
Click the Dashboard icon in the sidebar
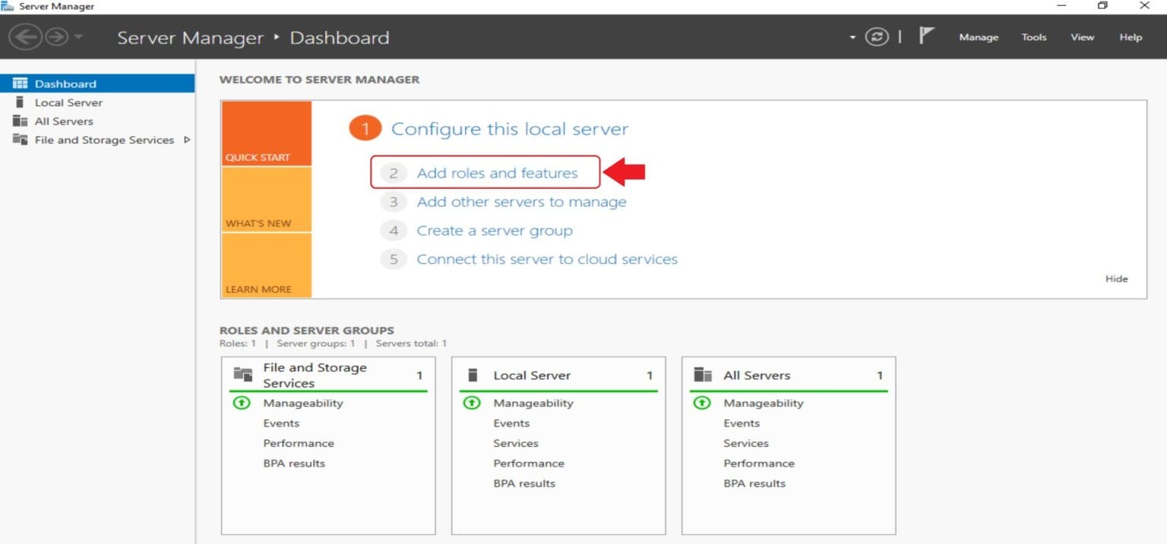pyautogui.click(x=19, y=83)
